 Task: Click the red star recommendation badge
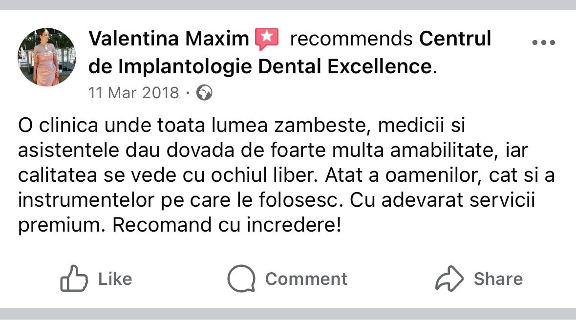pos(267,39)
